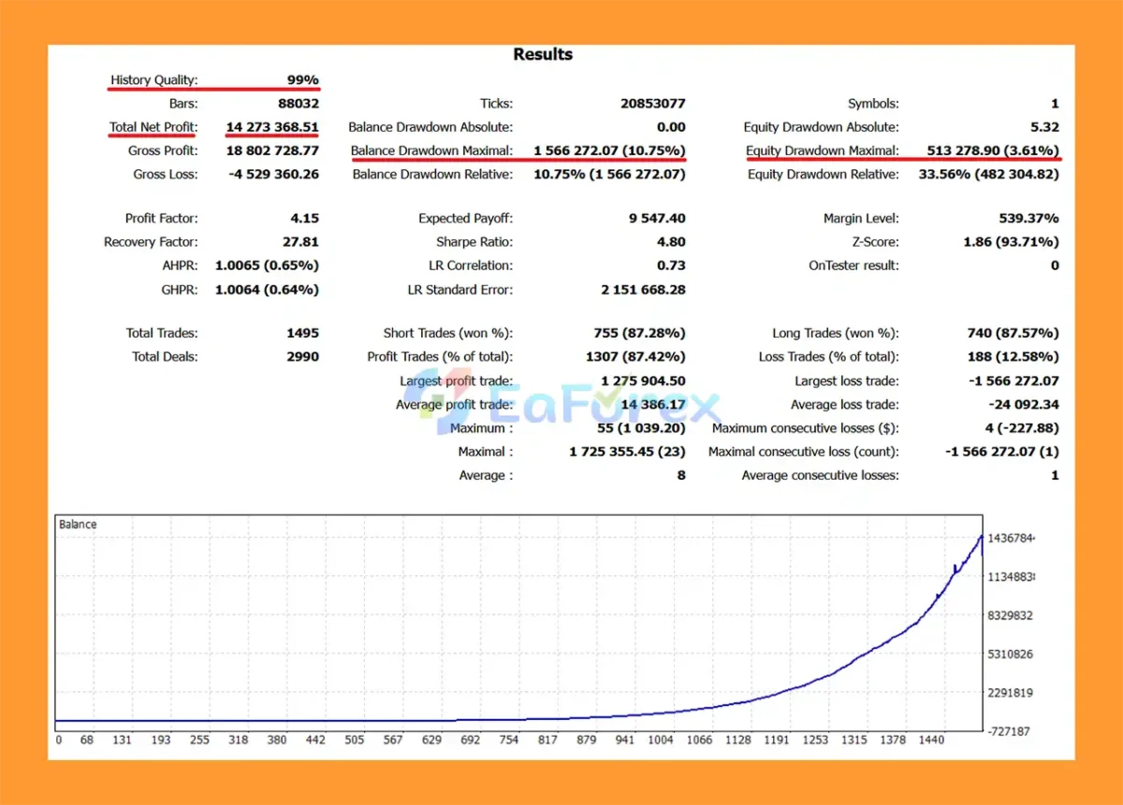Select the AHPR value "1.0065 (0.65%)"
Screen dimensions: 1123x805
(267, 266)
